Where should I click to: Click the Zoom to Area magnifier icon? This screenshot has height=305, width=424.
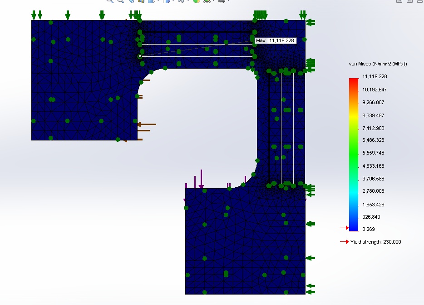[x=121, y=1]
